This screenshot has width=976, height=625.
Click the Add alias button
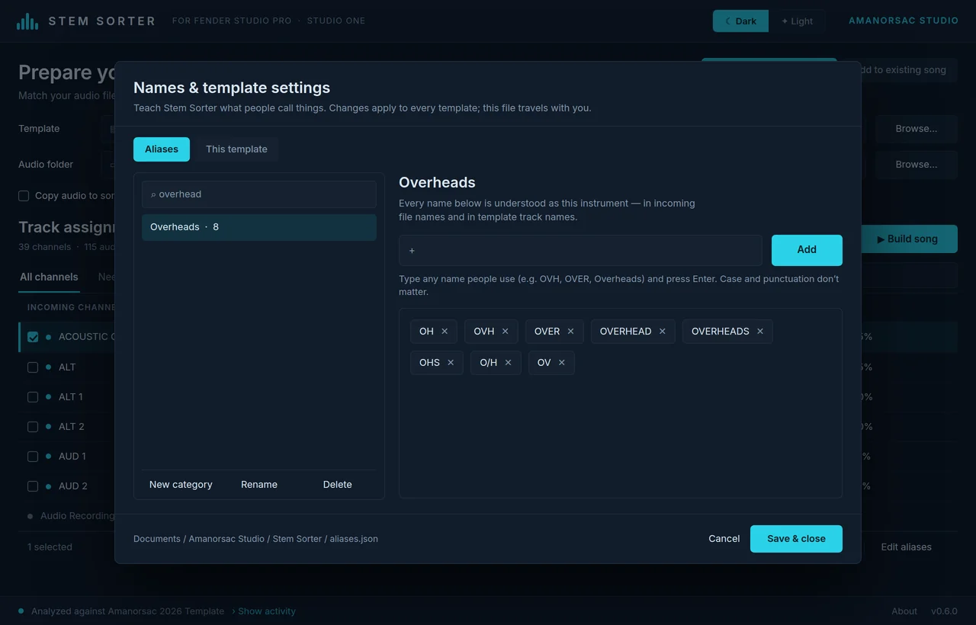click(x=807, y=250)
